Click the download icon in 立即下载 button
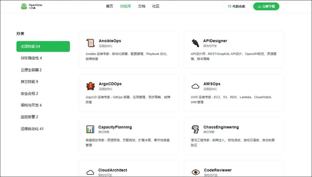 pos(259,6)
